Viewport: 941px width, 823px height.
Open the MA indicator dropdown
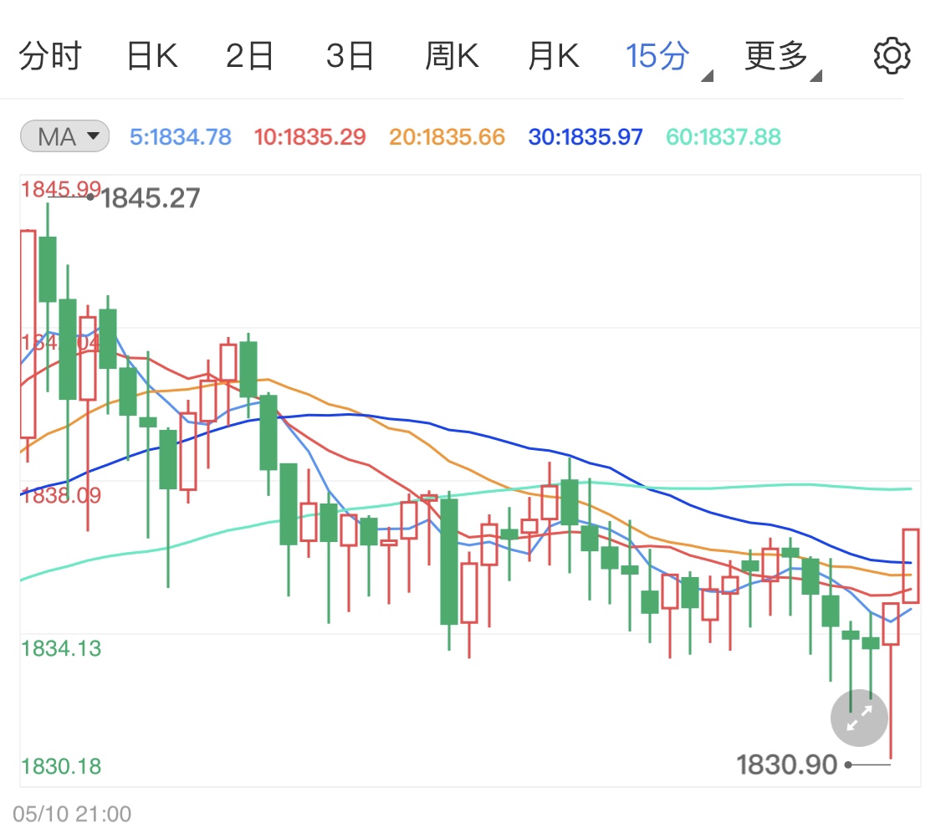tap(64, 136)
